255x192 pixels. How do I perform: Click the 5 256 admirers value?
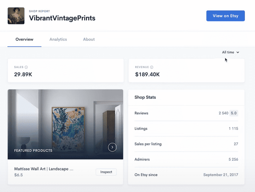tap(233, 159)
